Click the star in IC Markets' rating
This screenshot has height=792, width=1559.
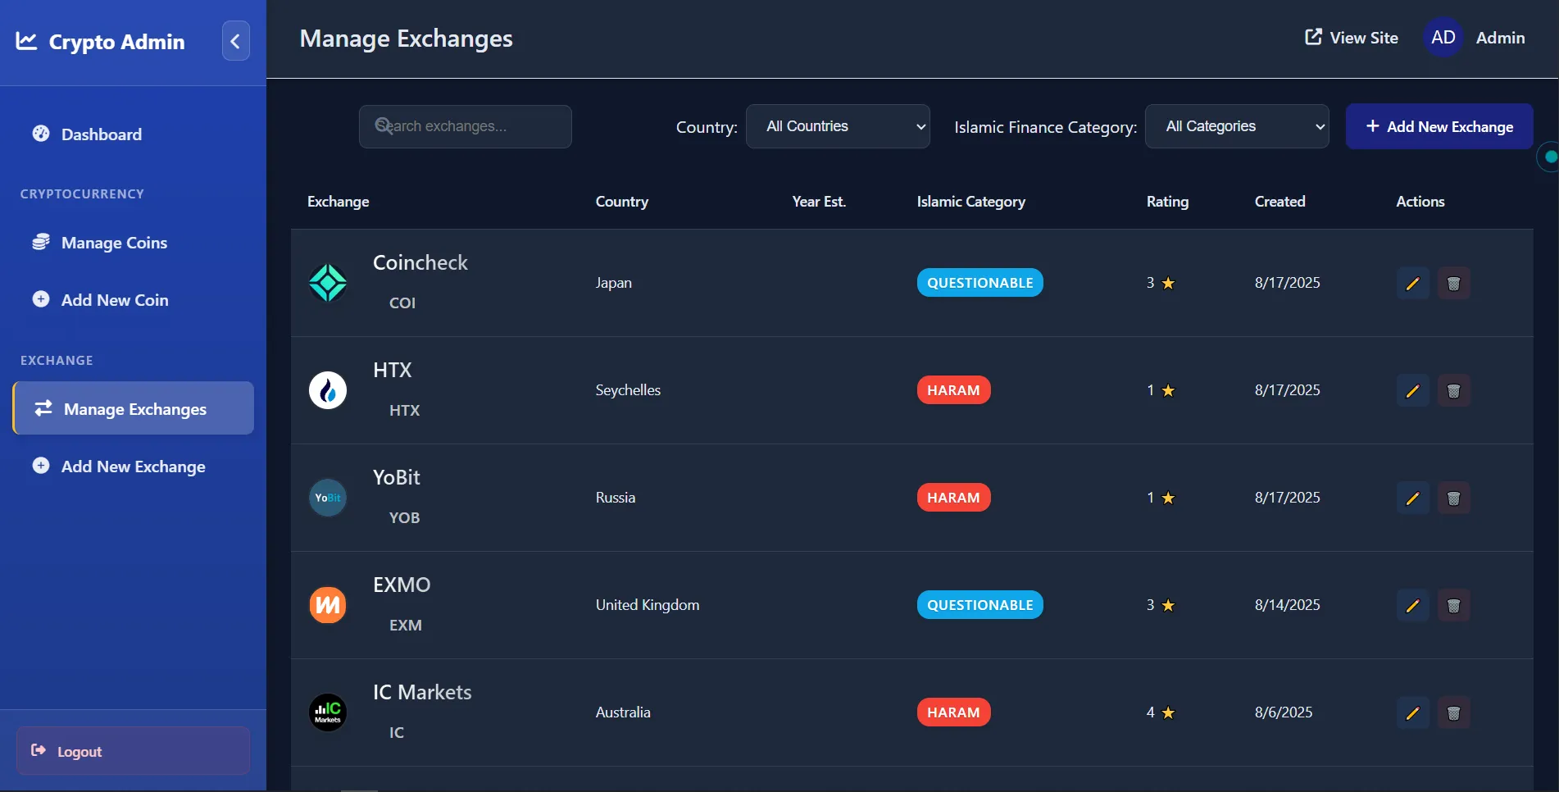[x=1168, y=713]
